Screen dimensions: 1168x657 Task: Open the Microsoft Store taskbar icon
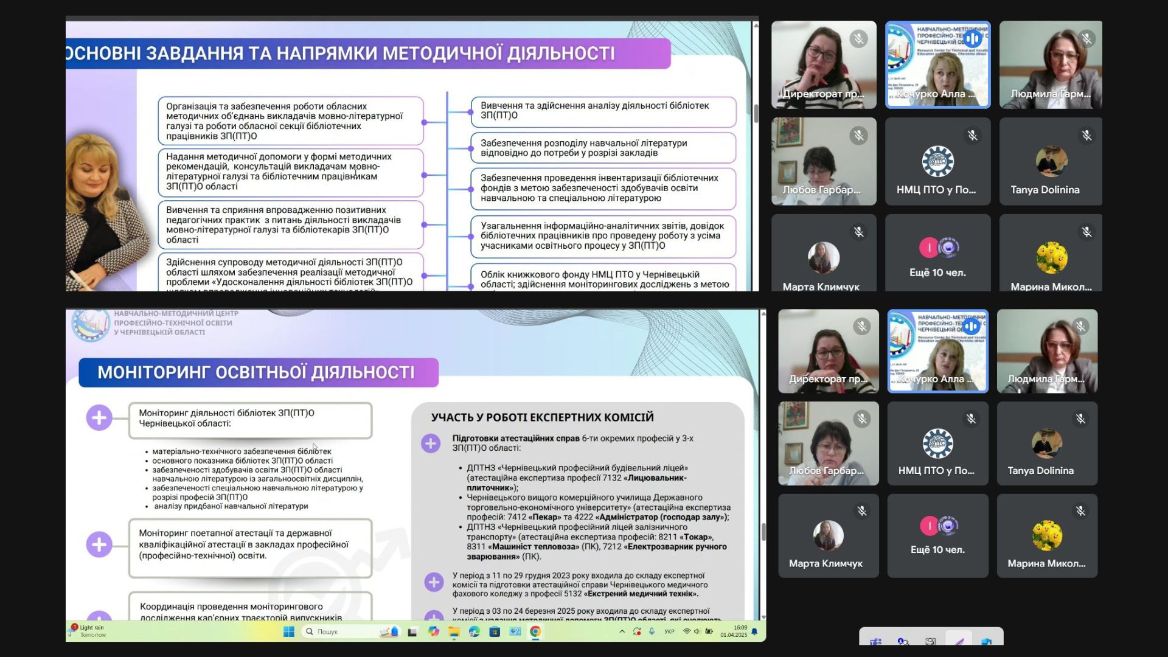tap(495, 631)
